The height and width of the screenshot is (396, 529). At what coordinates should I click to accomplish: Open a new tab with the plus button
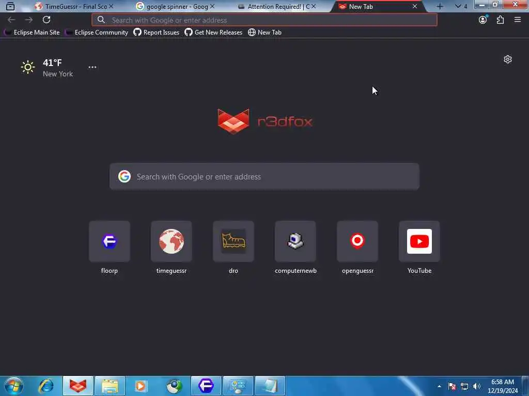pyautogui.click(x=440, y=6)
